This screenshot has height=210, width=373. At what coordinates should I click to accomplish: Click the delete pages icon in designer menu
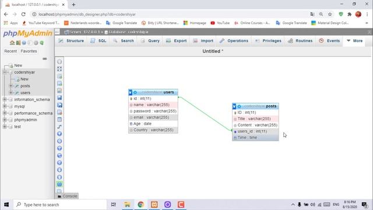[x=59, y=112]
